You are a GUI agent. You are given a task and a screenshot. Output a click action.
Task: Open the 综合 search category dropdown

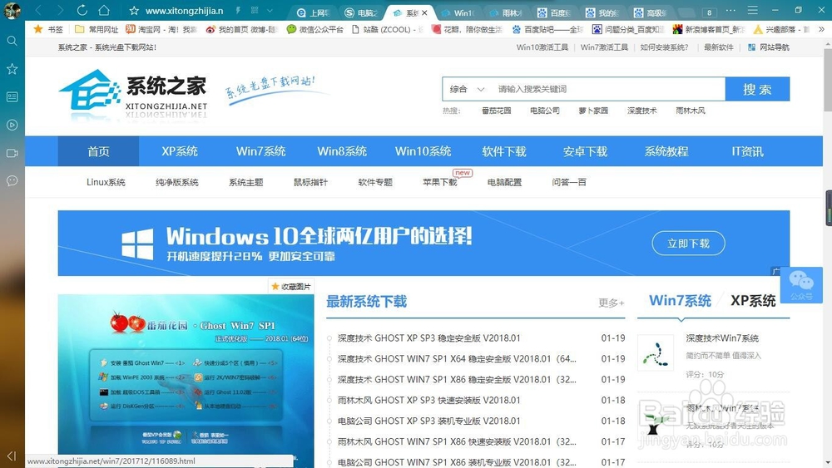467,89
